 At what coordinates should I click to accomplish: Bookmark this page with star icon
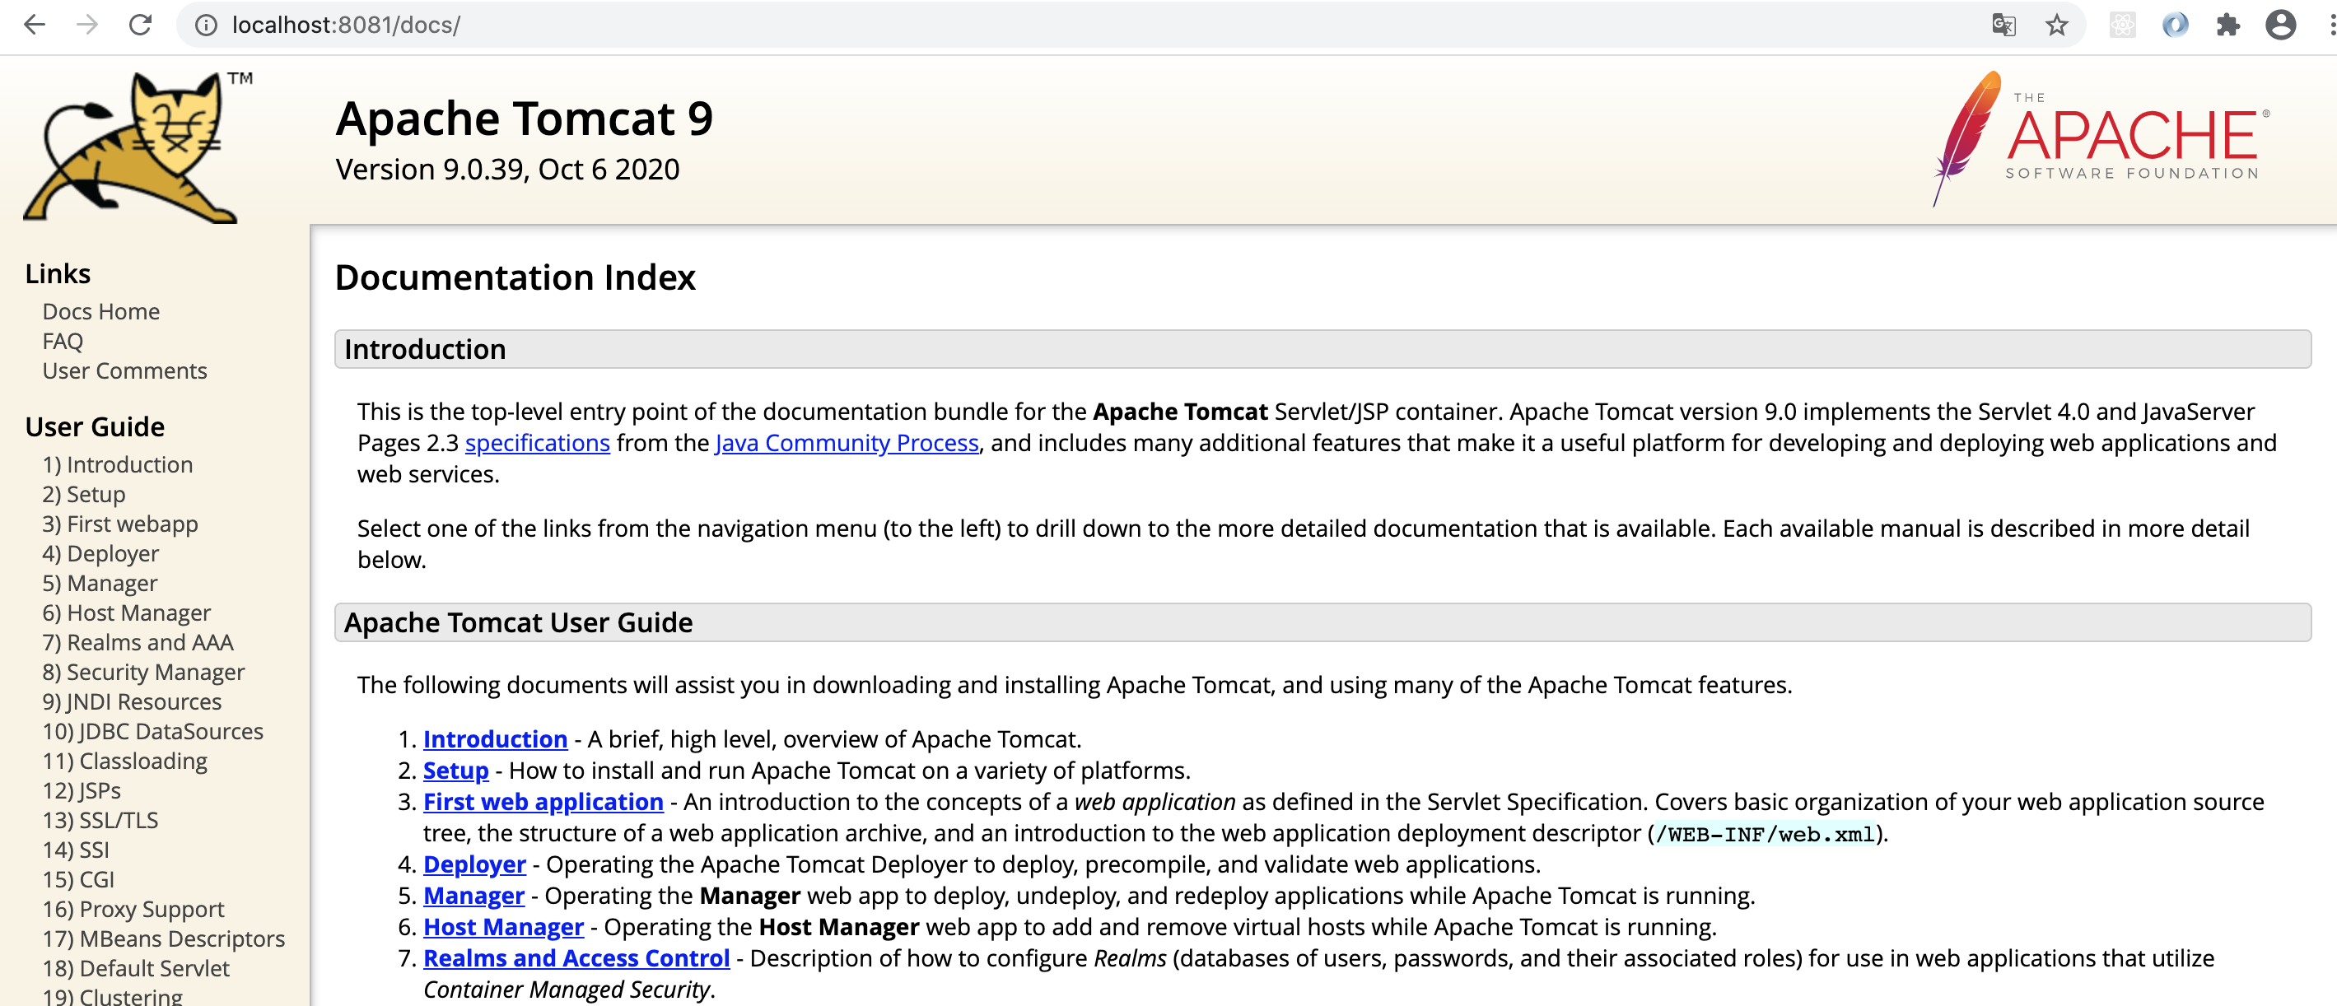pos(2055,25)
